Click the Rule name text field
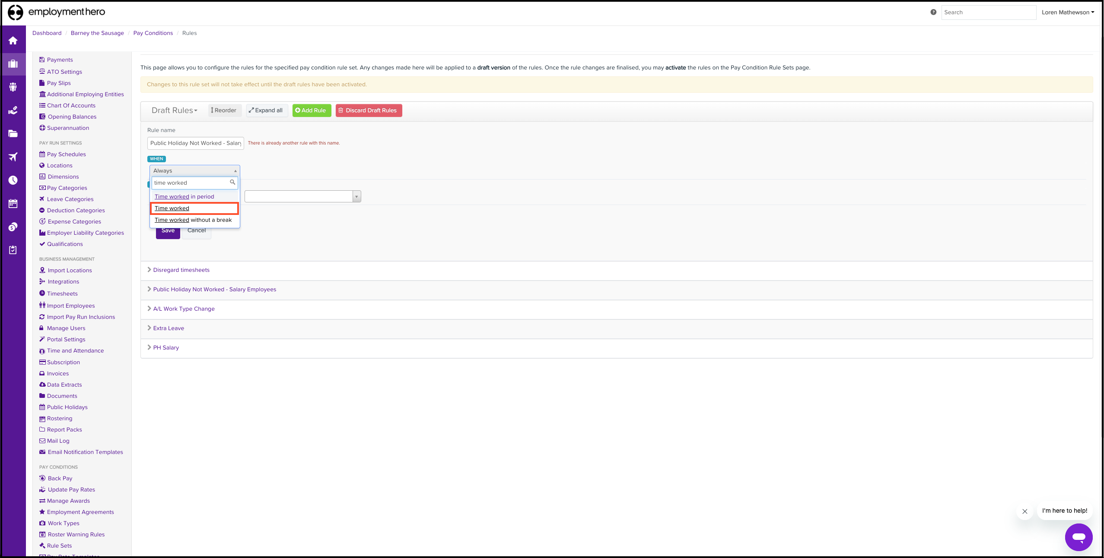Image resolution: width=1104 pixels, height=558 pixels. 195,143
